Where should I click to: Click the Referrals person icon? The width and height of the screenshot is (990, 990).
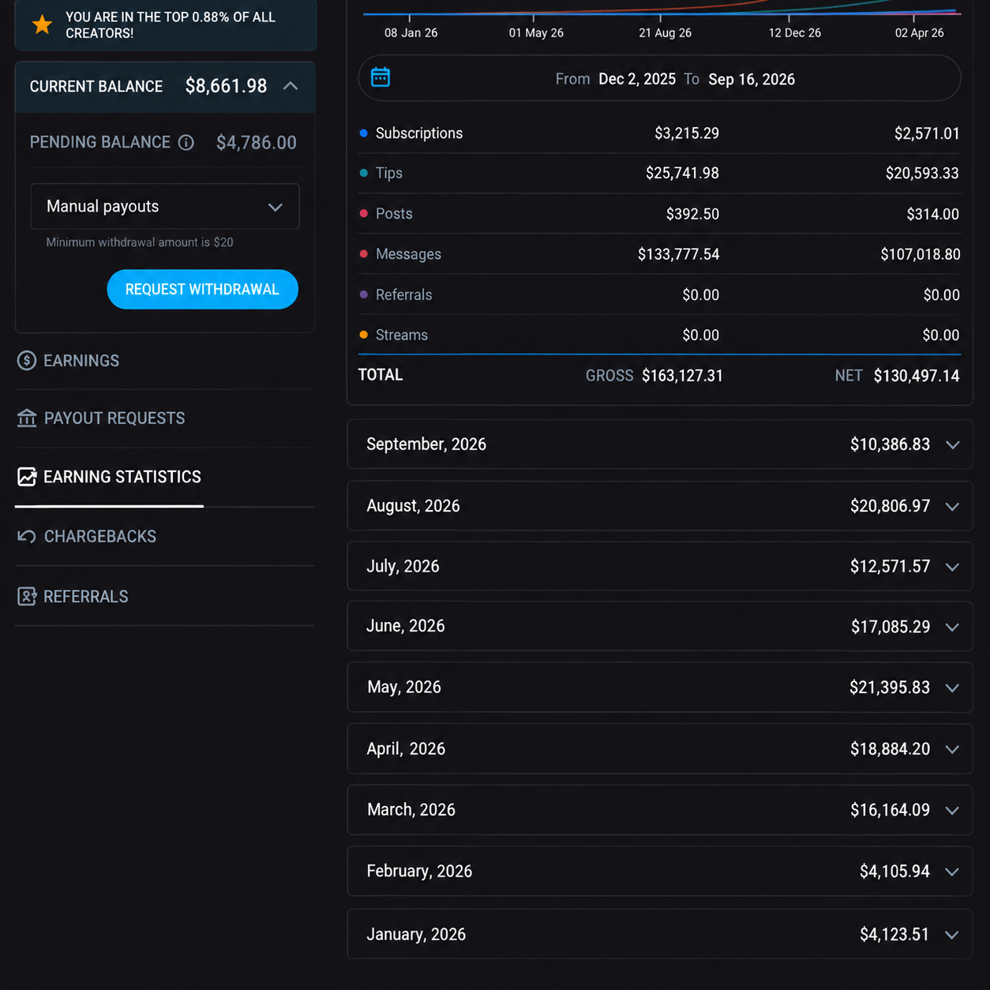point(27,596)
